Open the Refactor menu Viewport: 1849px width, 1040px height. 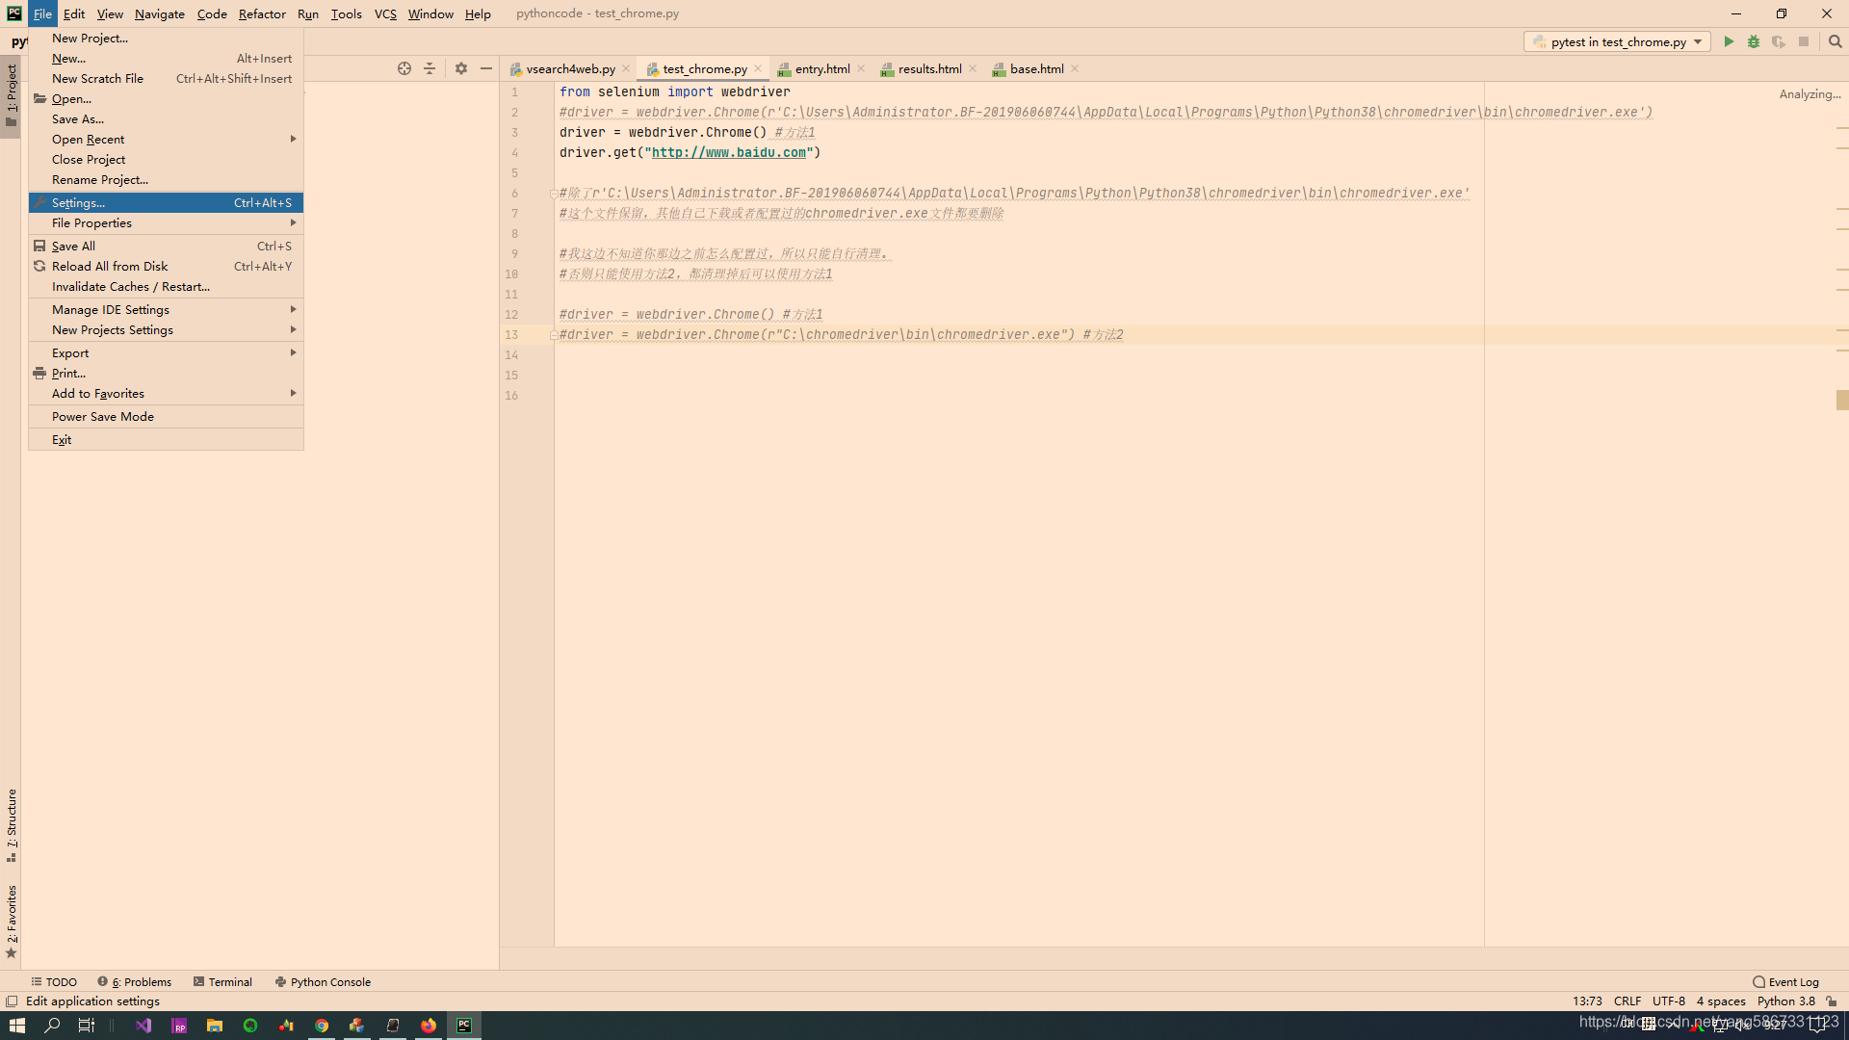coord(262,13)
